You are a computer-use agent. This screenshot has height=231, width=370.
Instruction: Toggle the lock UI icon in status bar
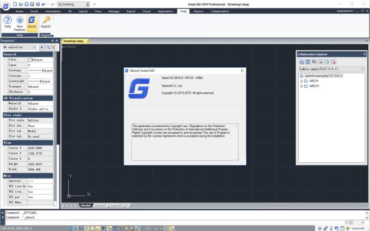pos(325,228)
